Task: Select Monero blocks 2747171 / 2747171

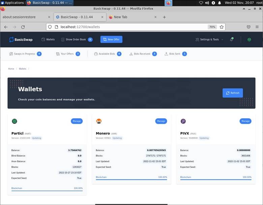Action: (156, 156)
